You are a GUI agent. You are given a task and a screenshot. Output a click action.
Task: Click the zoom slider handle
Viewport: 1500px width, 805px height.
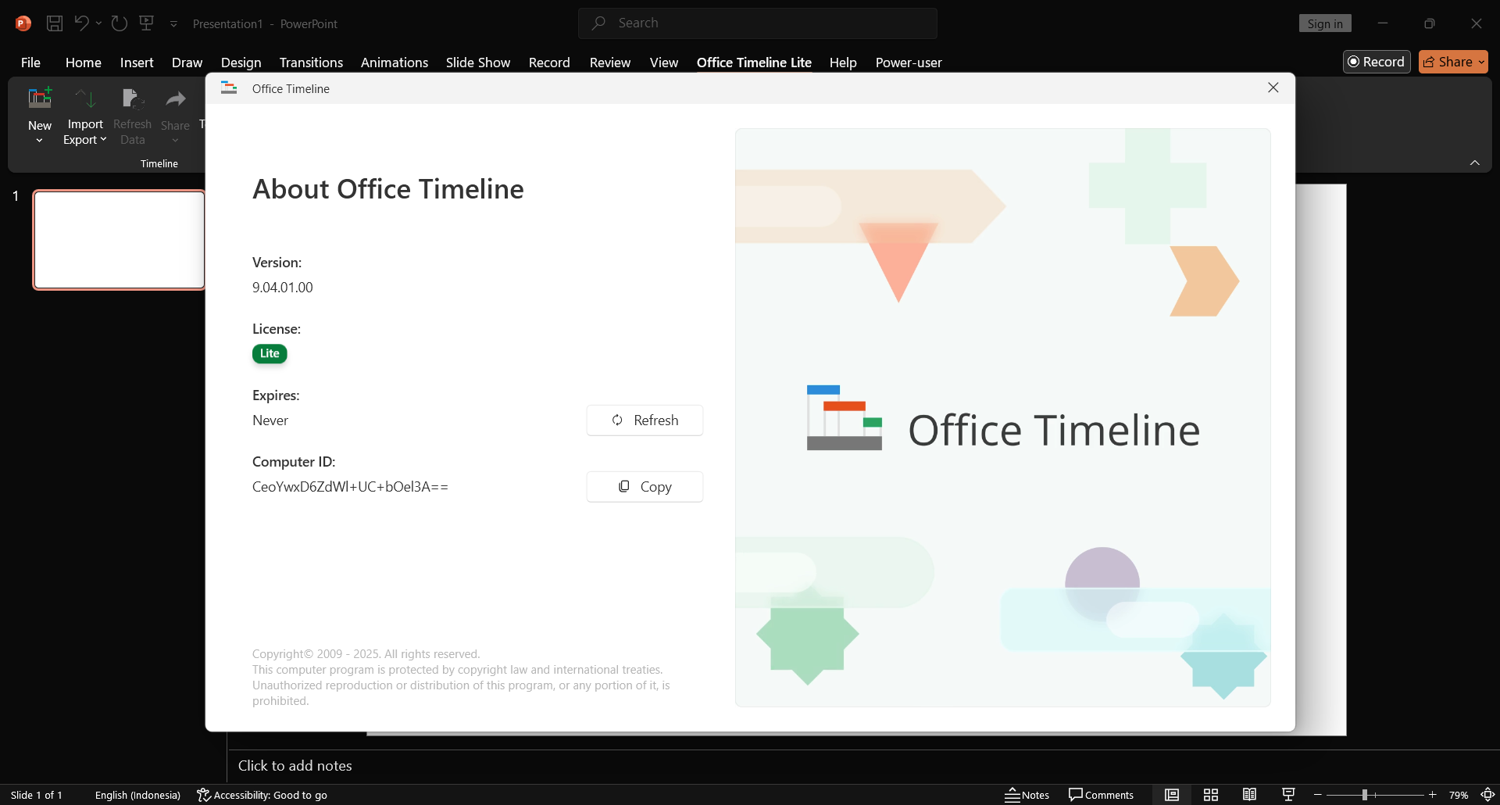[1364, 795]
